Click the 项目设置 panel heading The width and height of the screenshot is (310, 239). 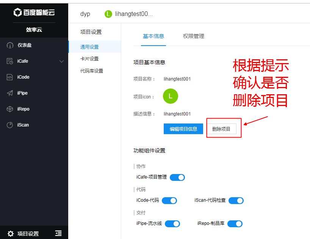[91, 32]
